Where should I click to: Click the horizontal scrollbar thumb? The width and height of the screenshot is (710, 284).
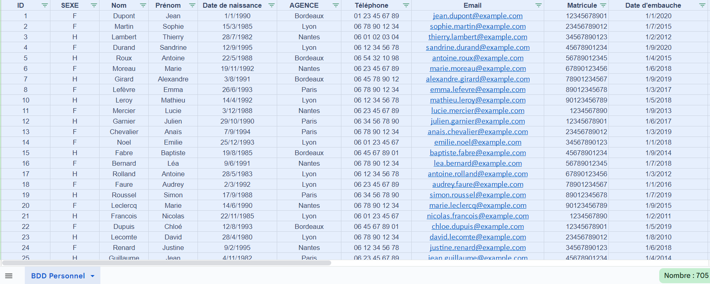167,263
